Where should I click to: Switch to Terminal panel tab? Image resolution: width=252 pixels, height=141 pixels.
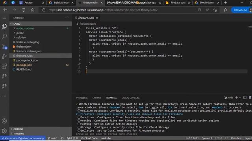point(111,98)
